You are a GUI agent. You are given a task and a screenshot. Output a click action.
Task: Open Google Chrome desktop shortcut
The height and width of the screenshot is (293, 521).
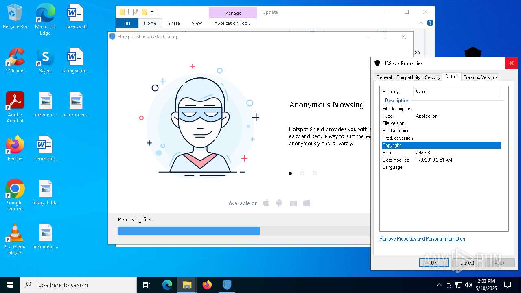[x=15, y=195]
